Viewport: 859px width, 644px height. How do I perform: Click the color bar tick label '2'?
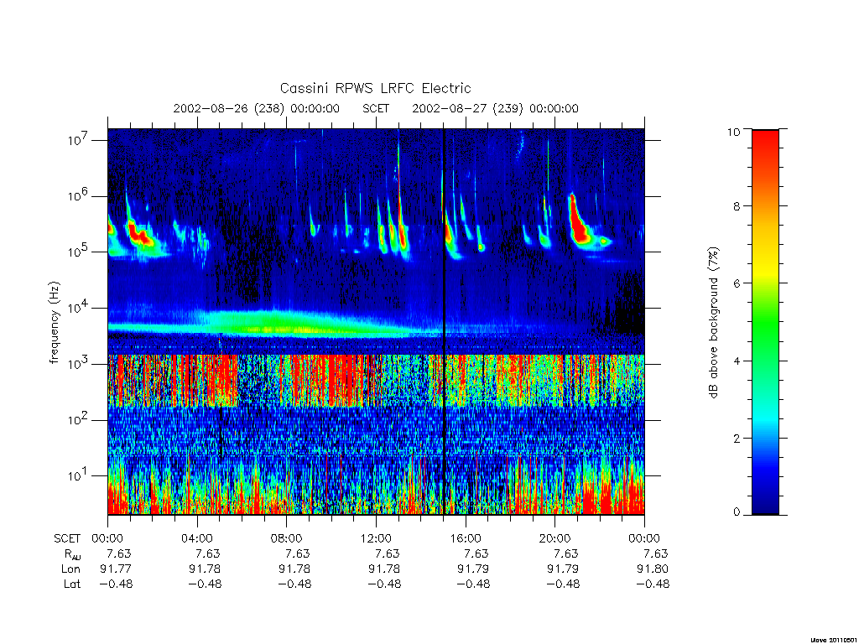pyautogui.click(x=737, y=438)
